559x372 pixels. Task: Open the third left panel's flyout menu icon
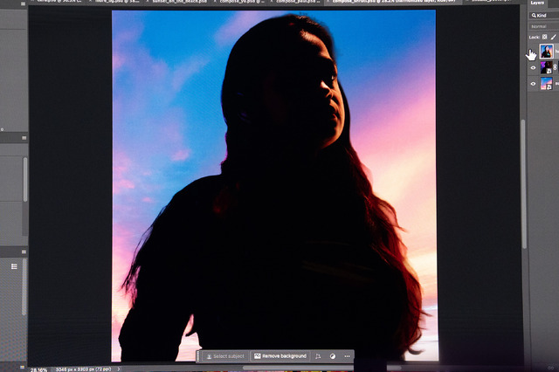click(x=24, y=251)
